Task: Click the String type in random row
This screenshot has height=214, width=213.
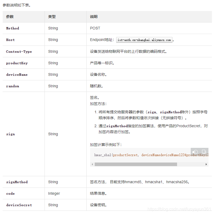Action: (53, 86)
